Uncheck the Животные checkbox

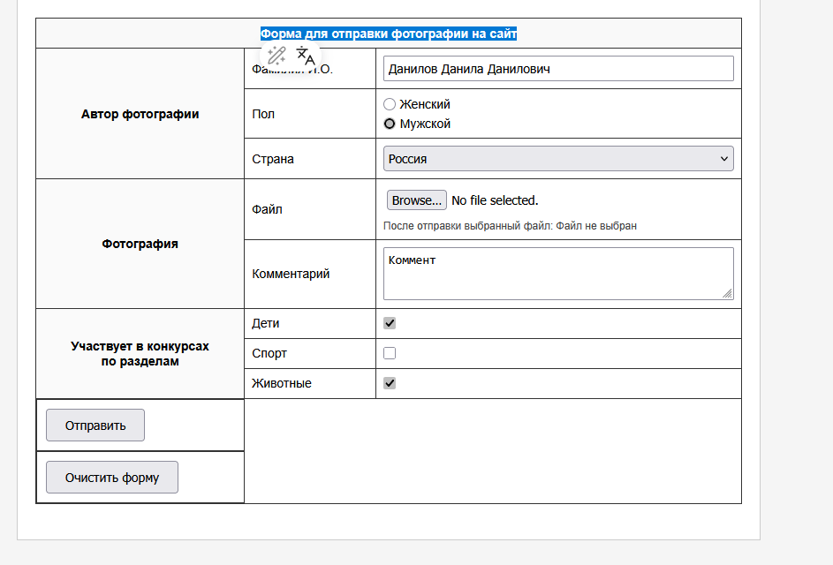(390, 383)
